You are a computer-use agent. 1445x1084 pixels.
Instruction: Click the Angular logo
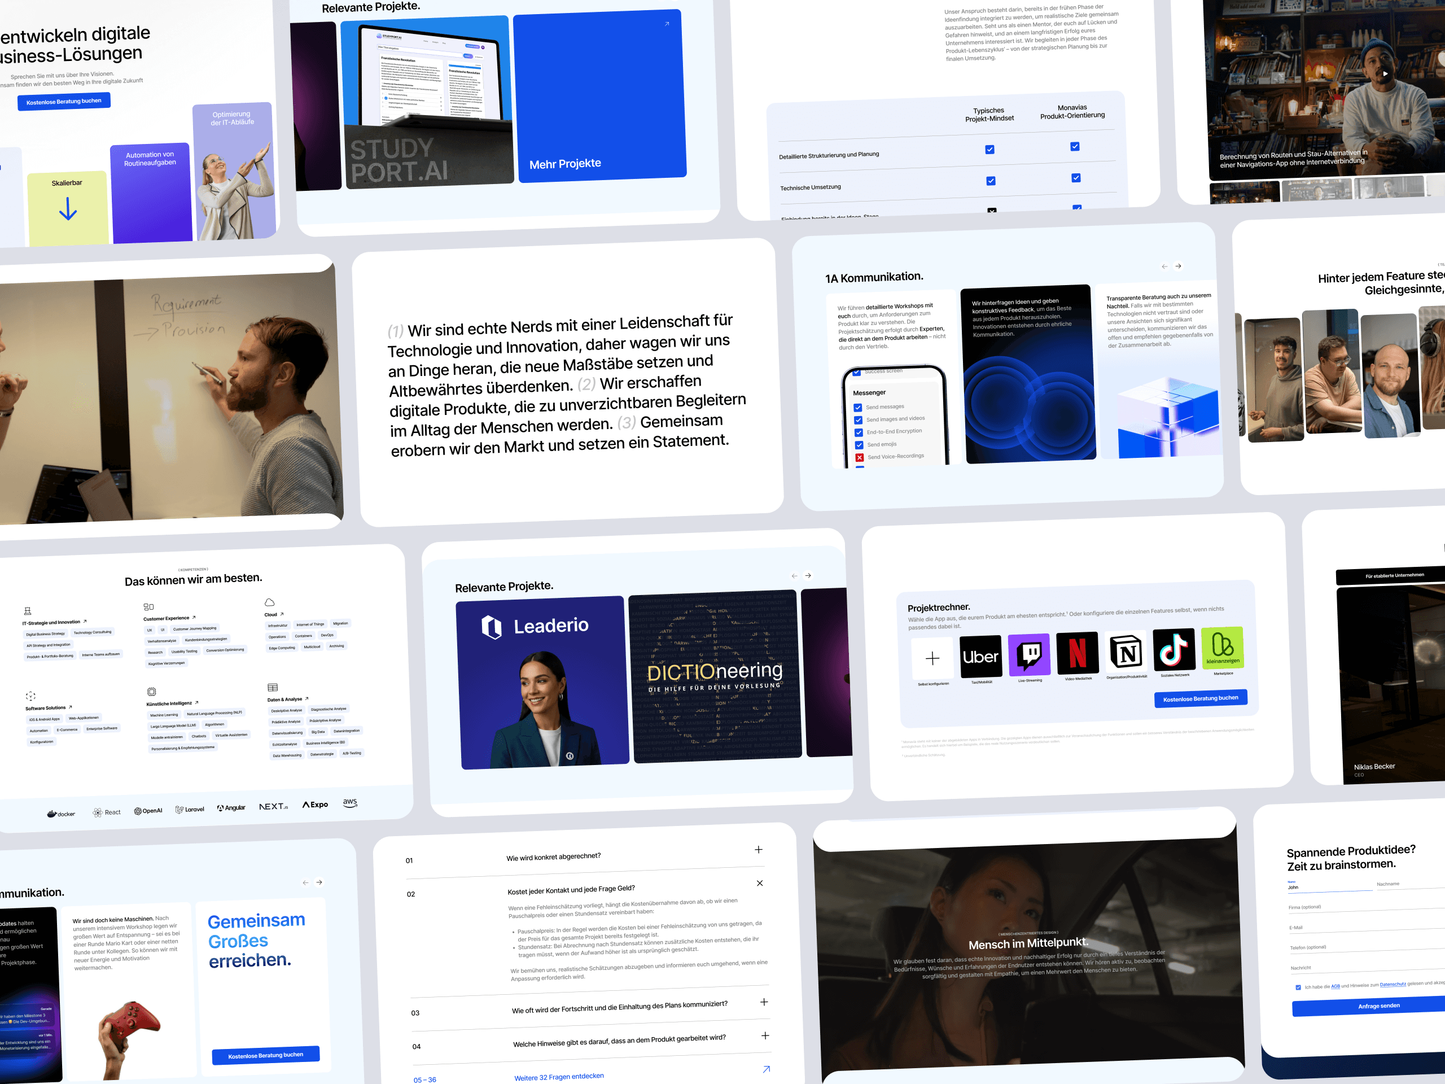coord(231,808)
